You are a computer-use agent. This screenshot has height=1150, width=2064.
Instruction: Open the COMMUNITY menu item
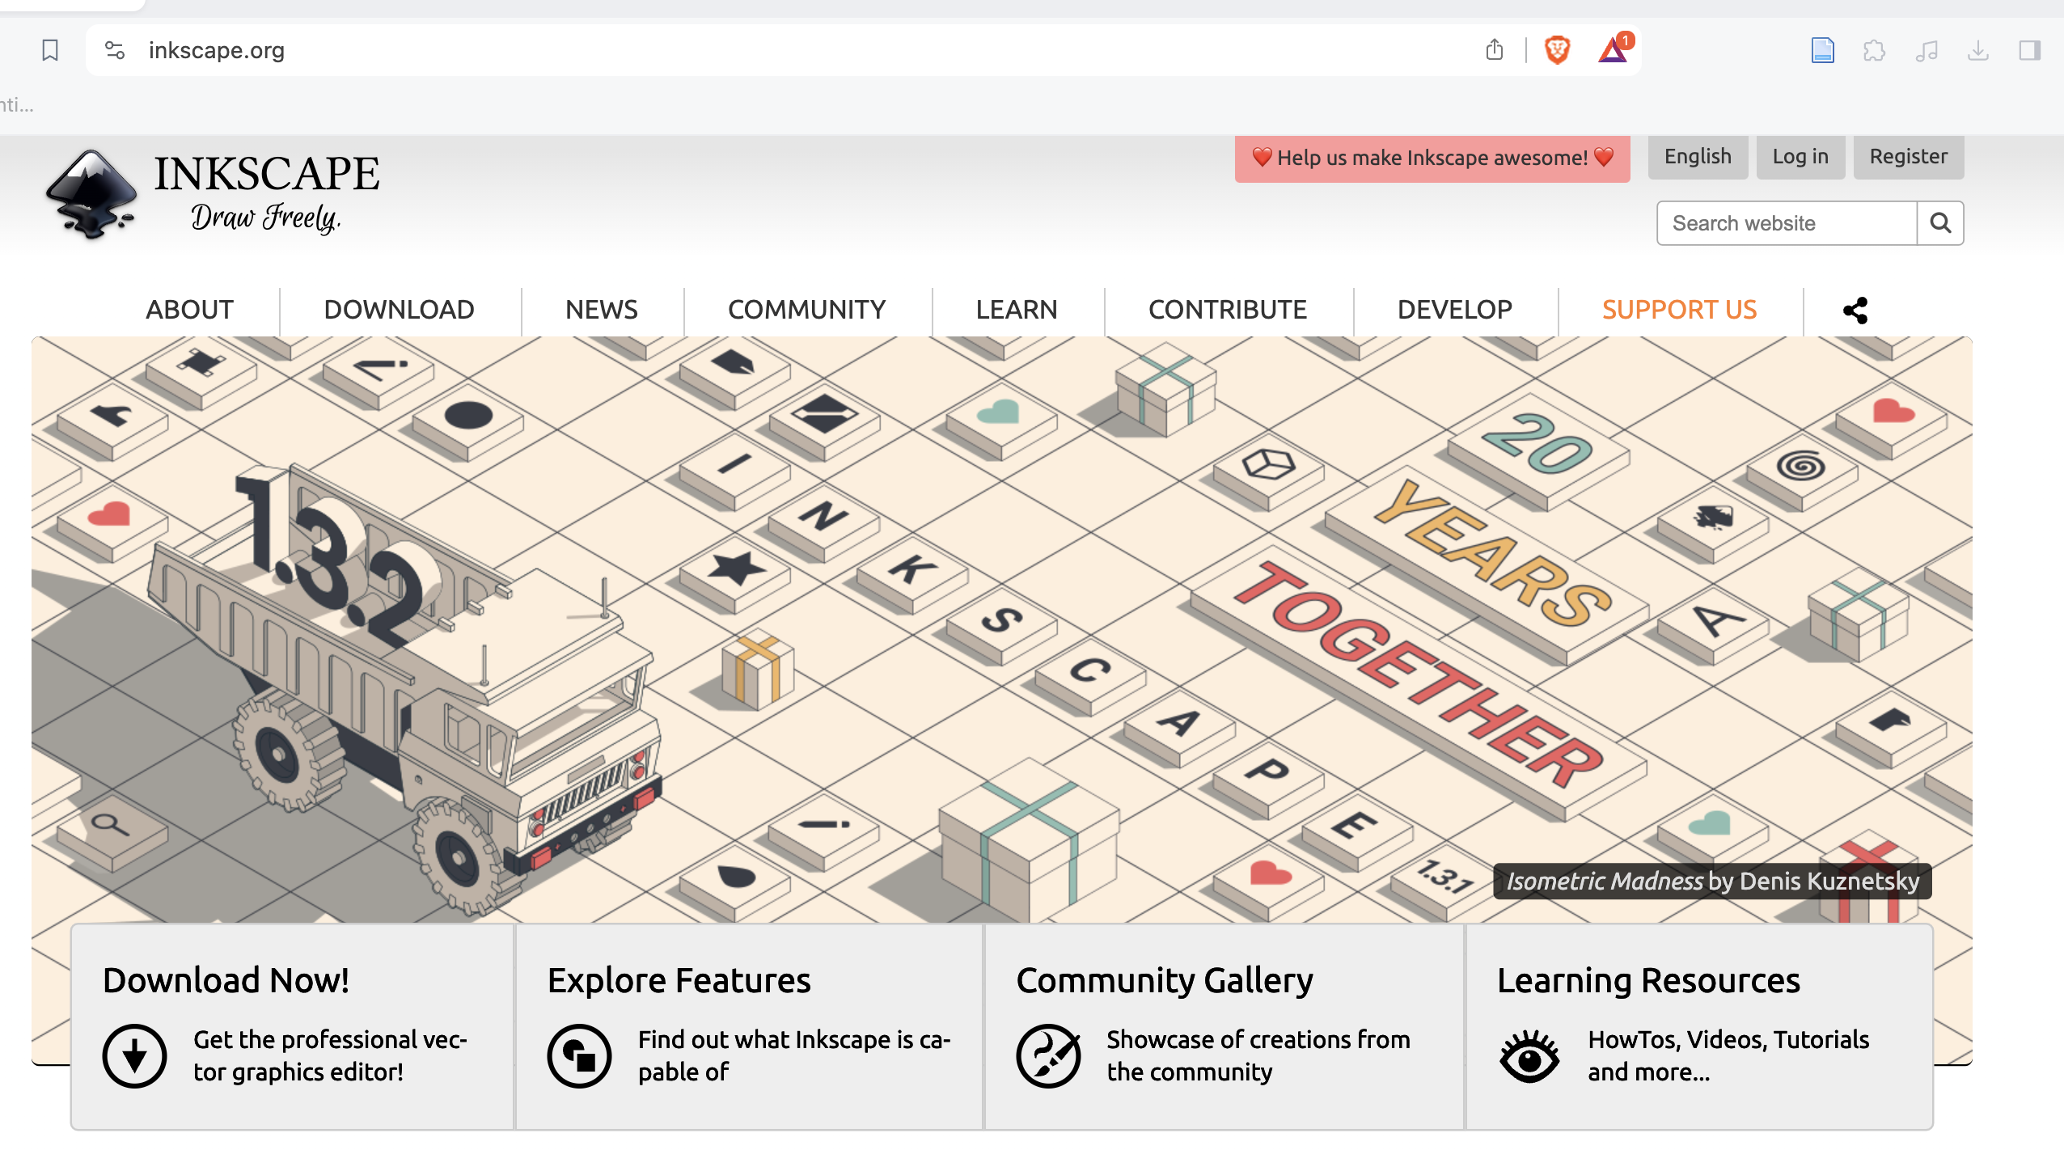click(x=806, y=310)
